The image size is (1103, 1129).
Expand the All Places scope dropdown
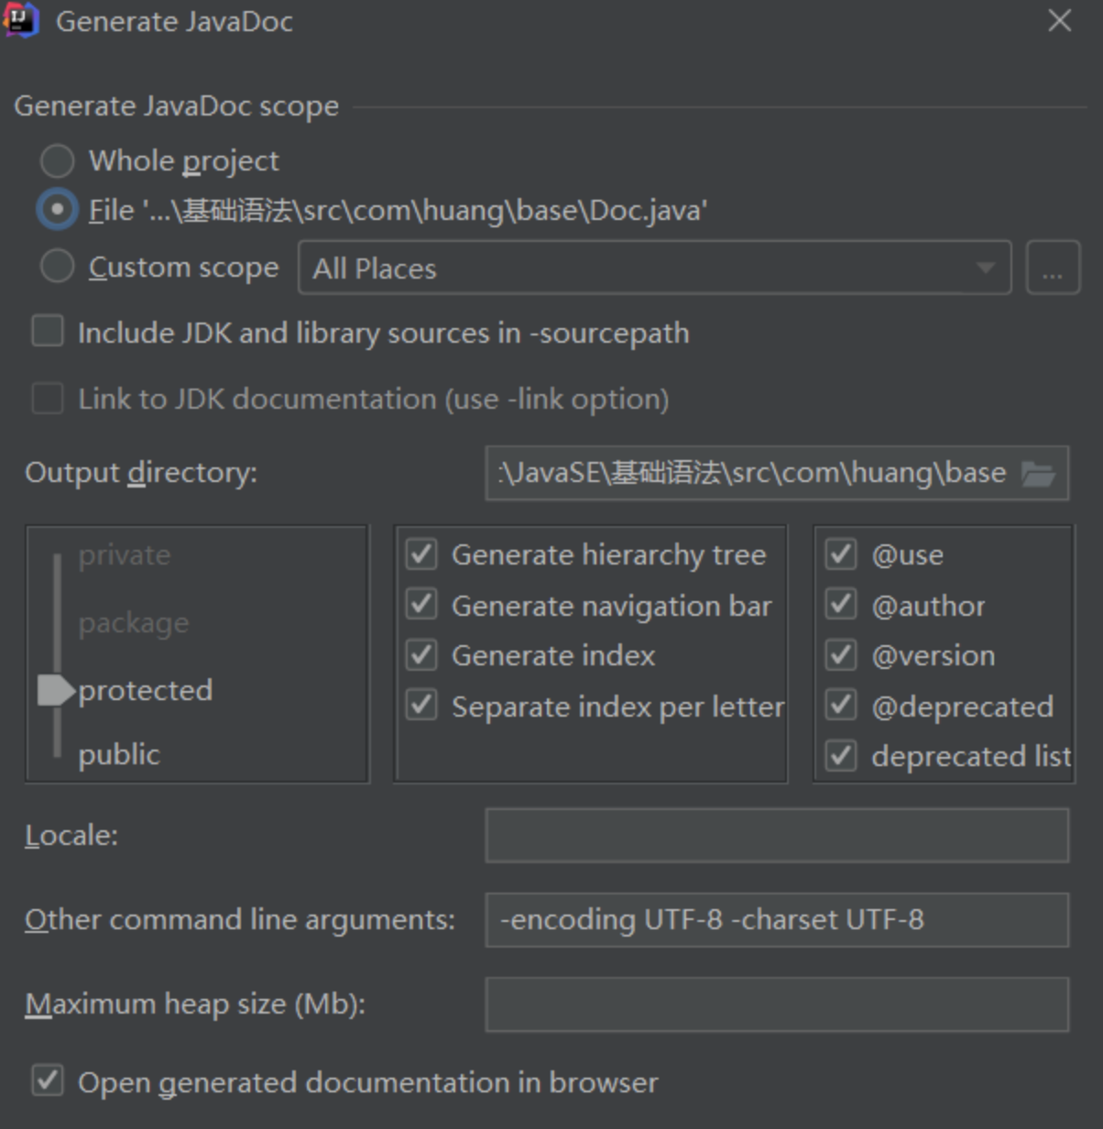tap(985, 269)
